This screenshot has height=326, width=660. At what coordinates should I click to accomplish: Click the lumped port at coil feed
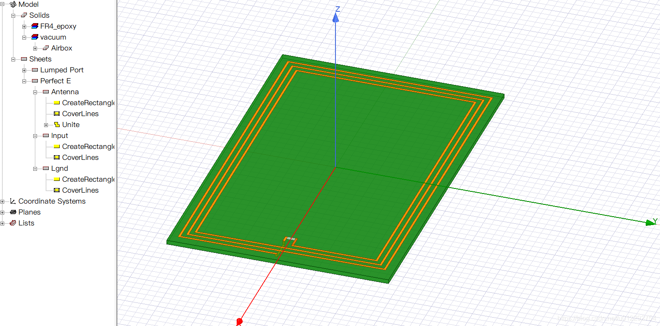pyautogui.click(x=290, y=239)
